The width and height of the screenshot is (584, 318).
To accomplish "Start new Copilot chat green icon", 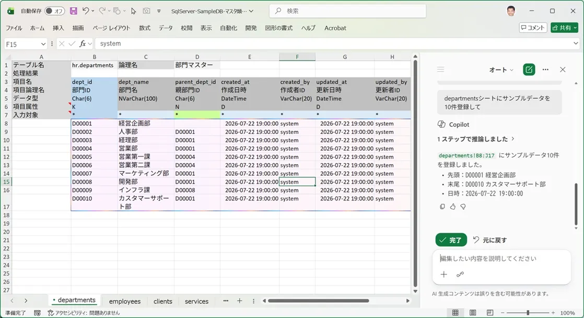I will (529, 70).
